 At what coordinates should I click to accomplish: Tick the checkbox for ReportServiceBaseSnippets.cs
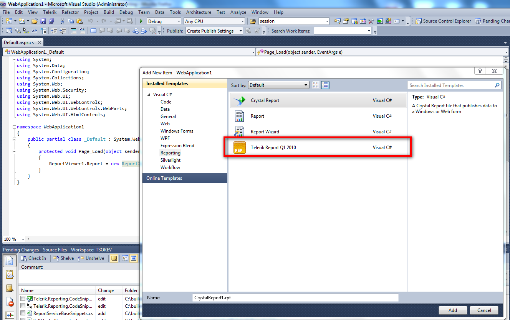[x=23, y=313]
